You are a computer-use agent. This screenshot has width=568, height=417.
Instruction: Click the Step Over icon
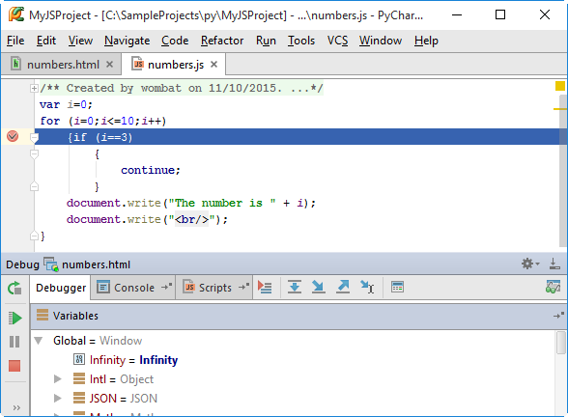[295, 288]
